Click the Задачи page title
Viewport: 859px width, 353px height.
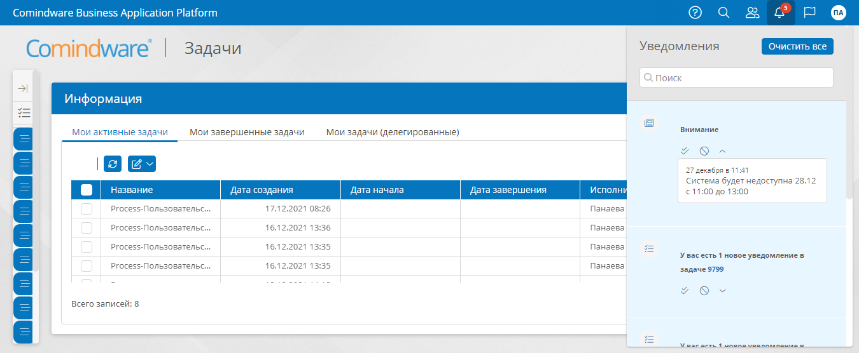click(213, 48)
